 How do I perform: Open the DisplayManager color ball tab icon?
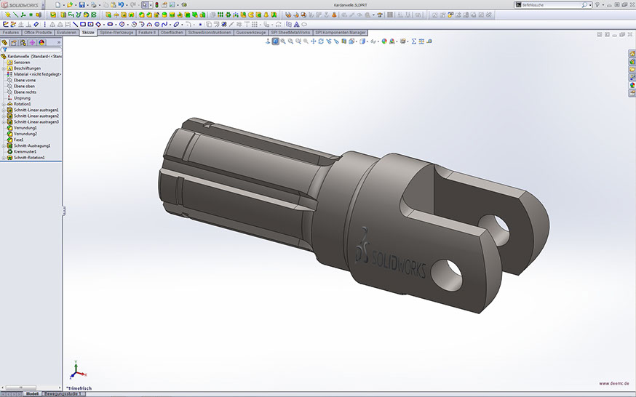tap(41, 43)
